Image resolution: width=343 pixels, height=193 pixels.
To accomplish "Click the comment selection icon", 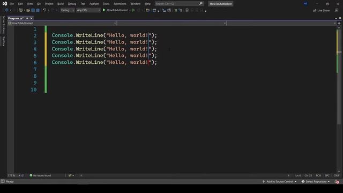I will [x=164, y=10].
